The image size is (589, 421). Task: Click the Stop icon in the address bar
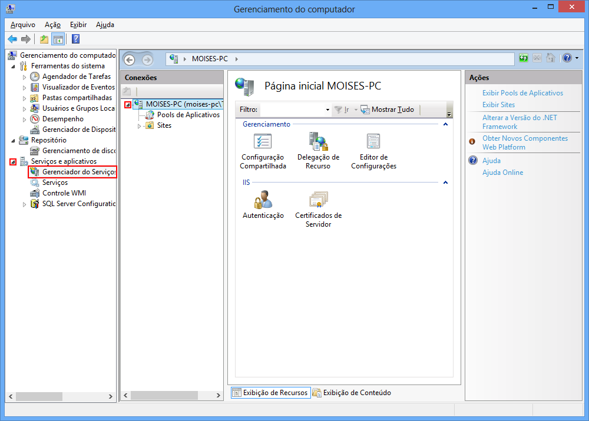pyautogui.click(x=537, y=58)
